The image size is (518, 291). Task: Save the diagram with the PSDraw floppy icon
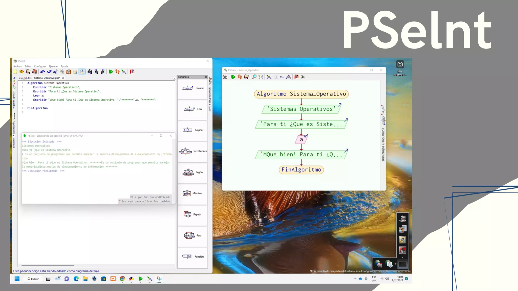click(x=246, y=77)
